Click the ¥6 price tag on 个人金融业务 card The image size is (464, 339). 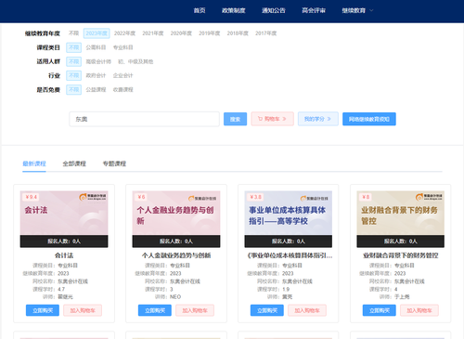[141, 197]
